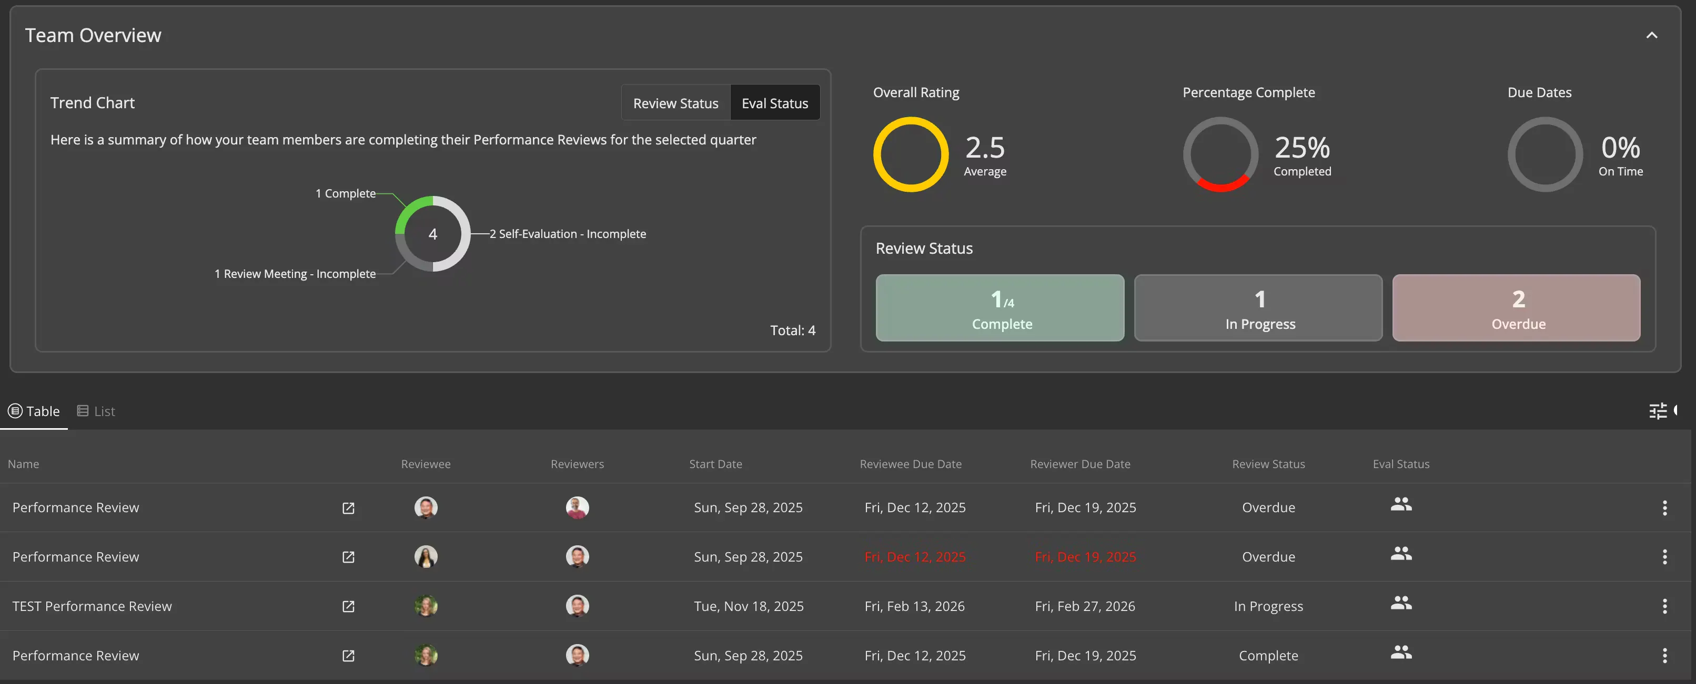The width and height of the screenshot is (1696, 684).
Task: Click the yellow Overall Rating ring
Action: coord(911,154)
